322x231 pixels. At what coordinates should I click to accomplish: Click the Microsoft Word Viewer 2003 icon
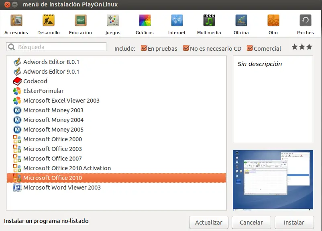17,188
